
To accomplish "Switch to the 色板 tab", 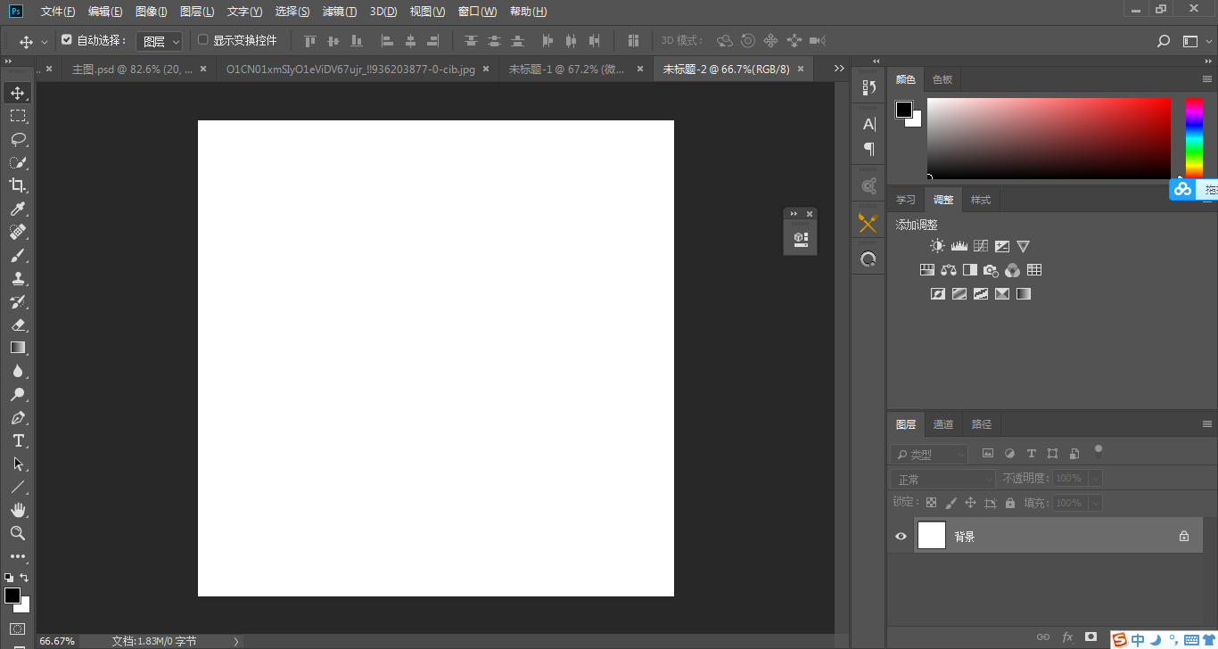I will (x=942, y=79).
